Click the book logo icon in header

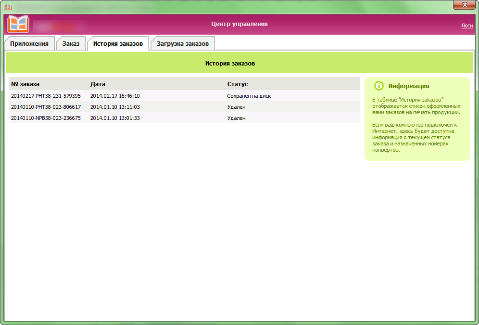(18, 24)
